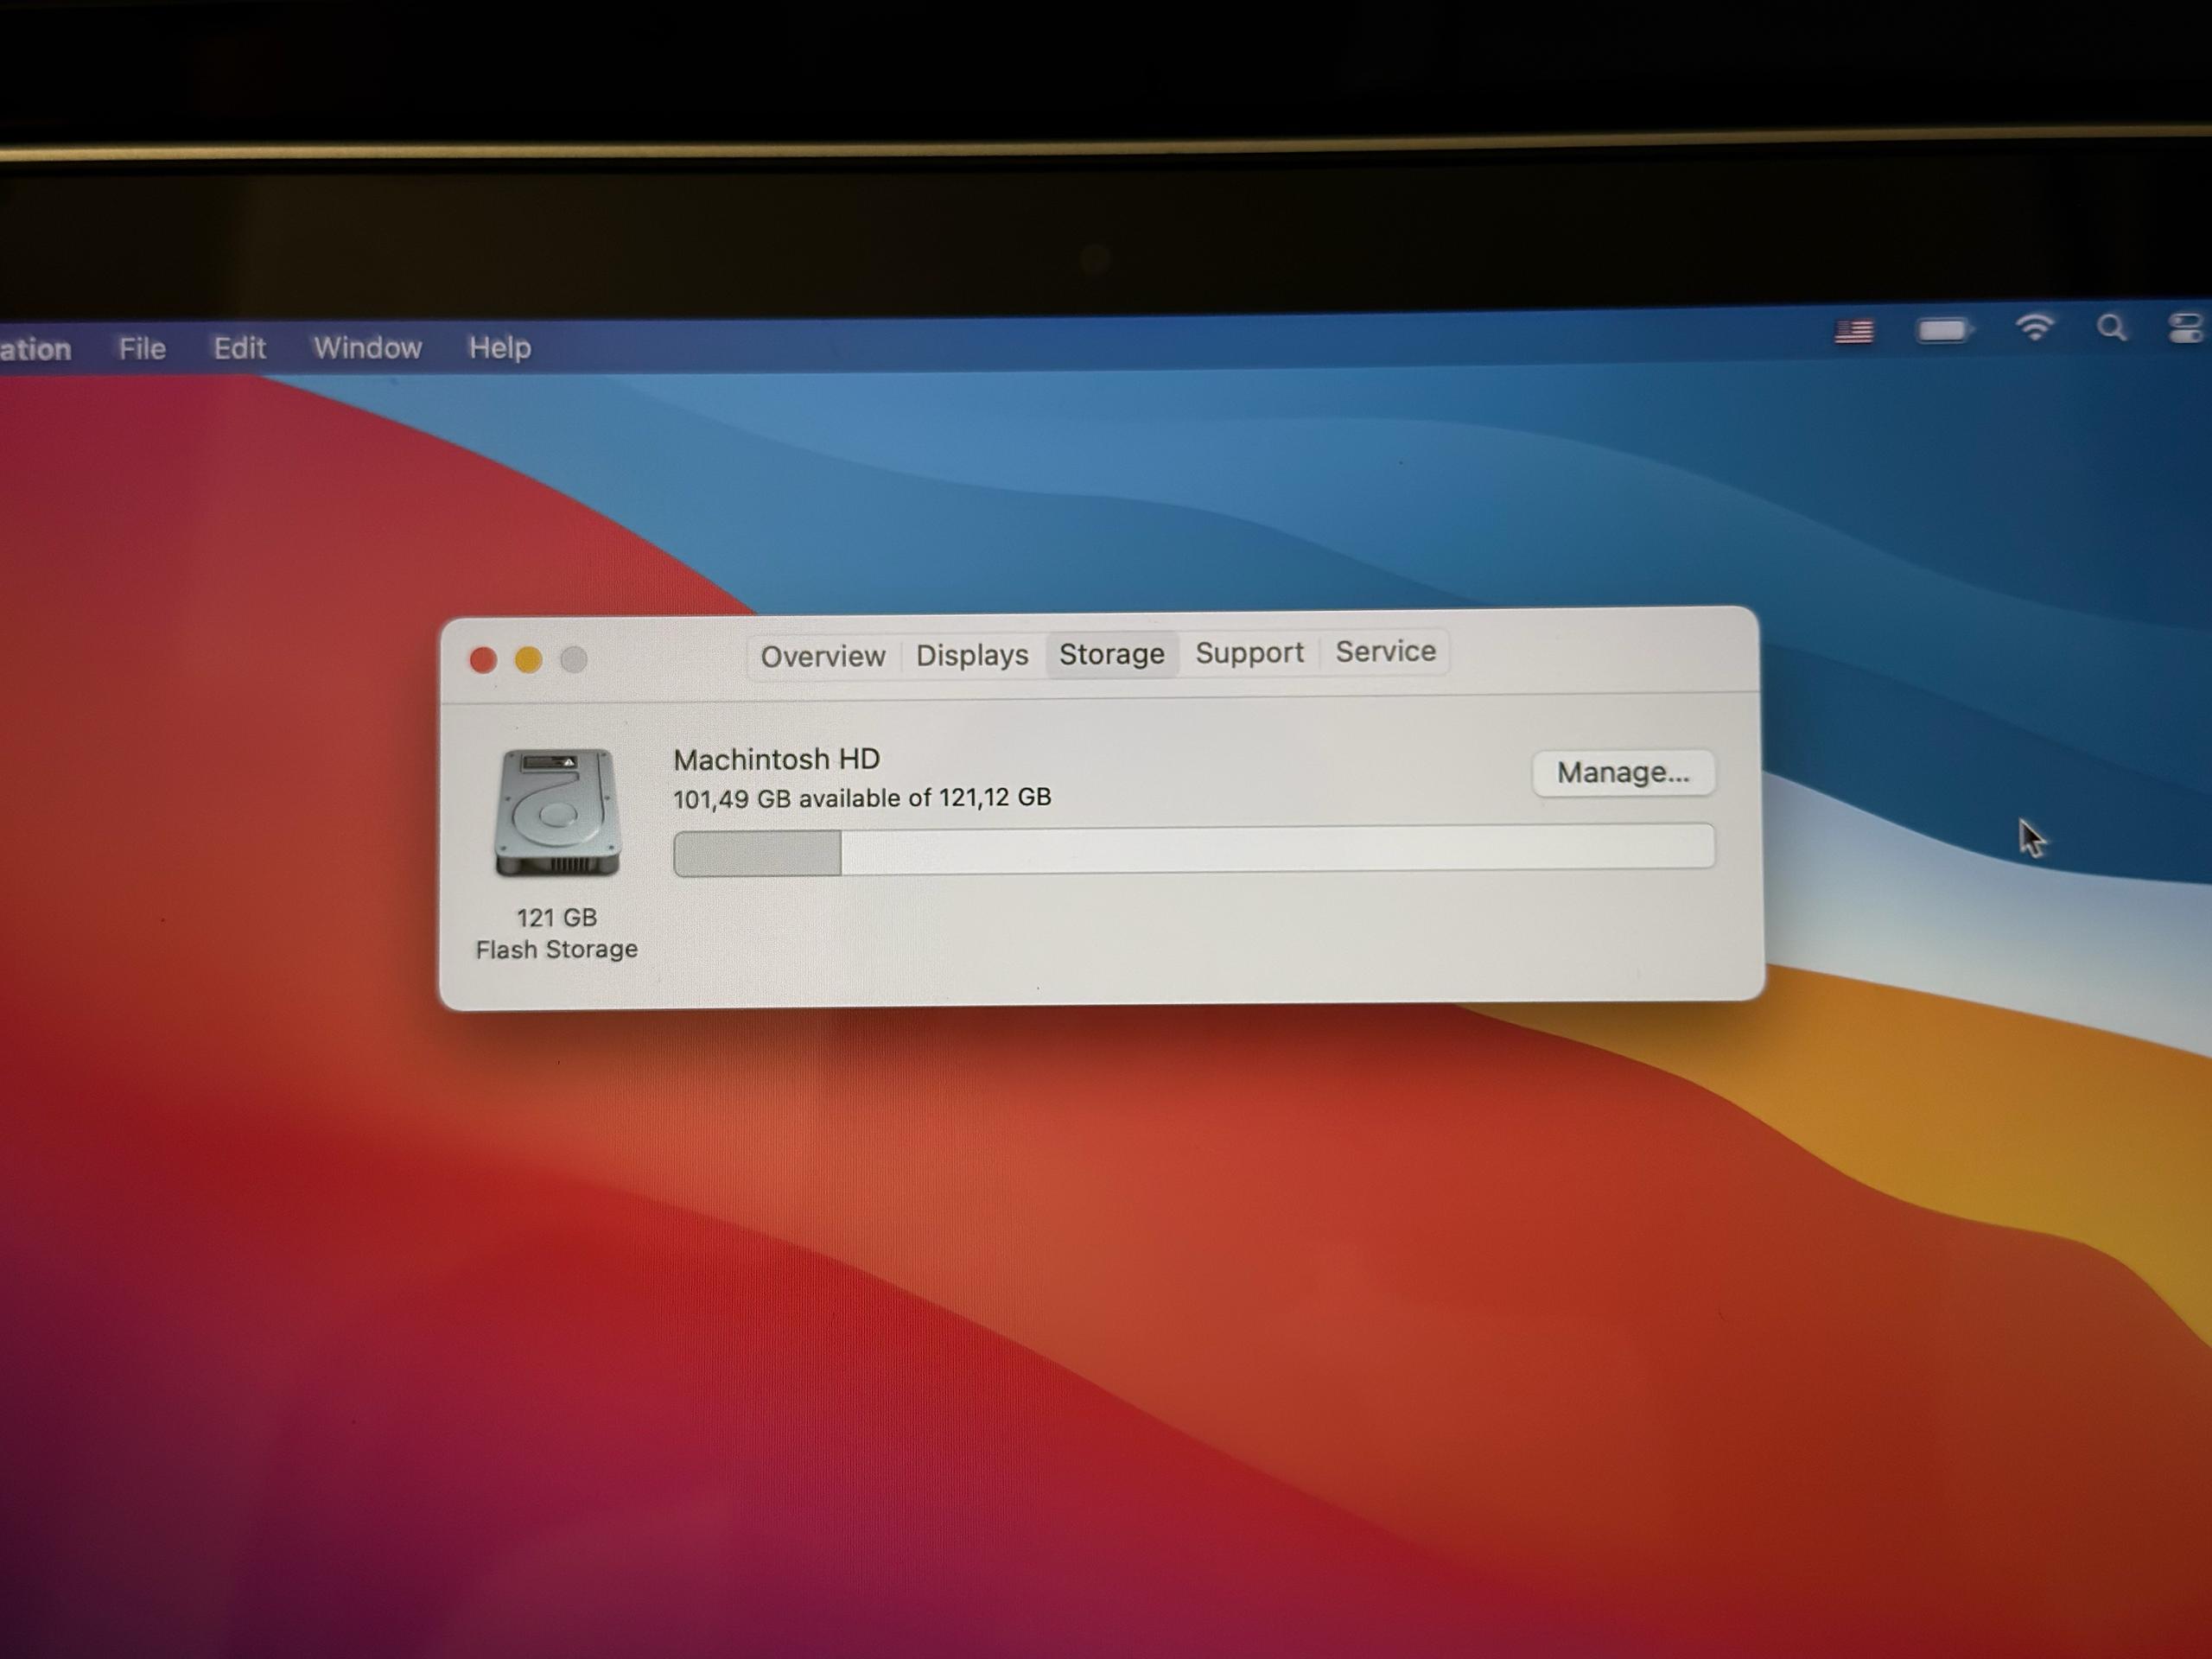Click the Machintosh HD drive icon
This screenshot has width=2212, height=1659.
[x=557, y=813]
